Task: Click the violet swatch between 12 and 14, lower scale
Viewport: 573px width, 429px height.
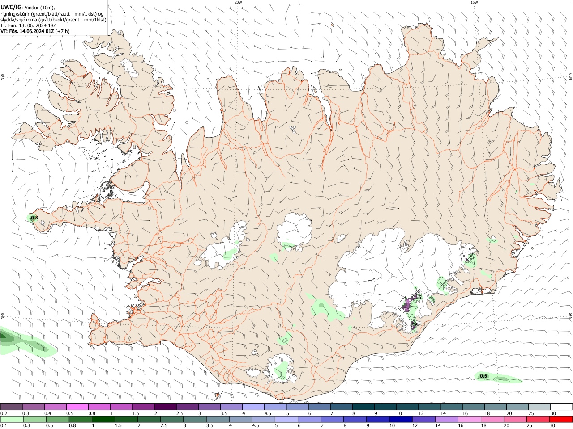Action: point(423,419)
